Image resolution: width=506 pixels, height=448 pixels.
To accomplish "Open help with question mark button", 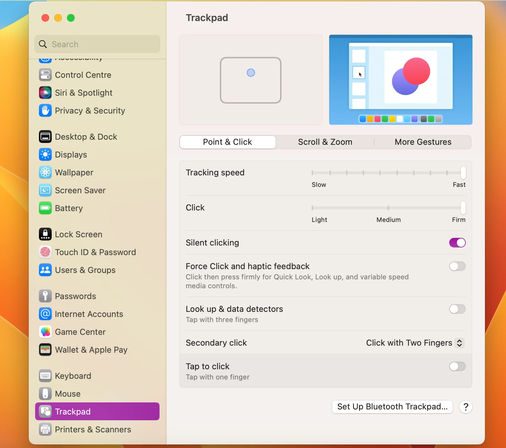I will (x=466, y=407).
